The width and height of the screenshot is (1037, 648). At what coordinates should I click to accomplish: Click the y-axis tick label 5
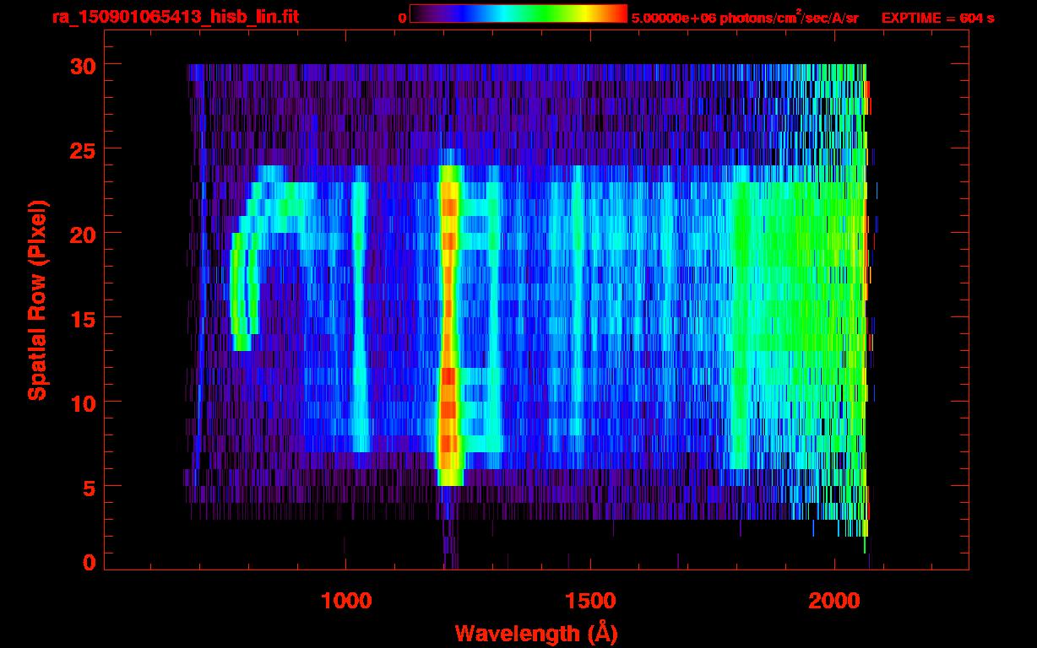pos(88,487)
